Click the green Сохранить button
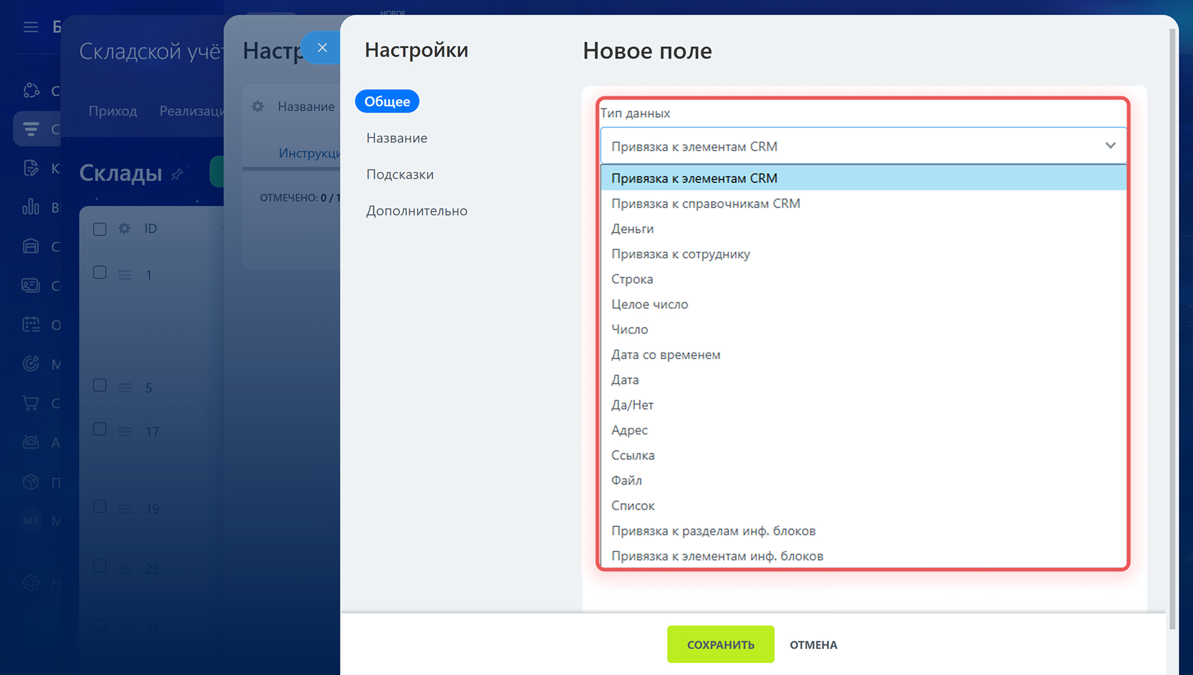This screenshot has height=675, width=1193. click(720, 645)
